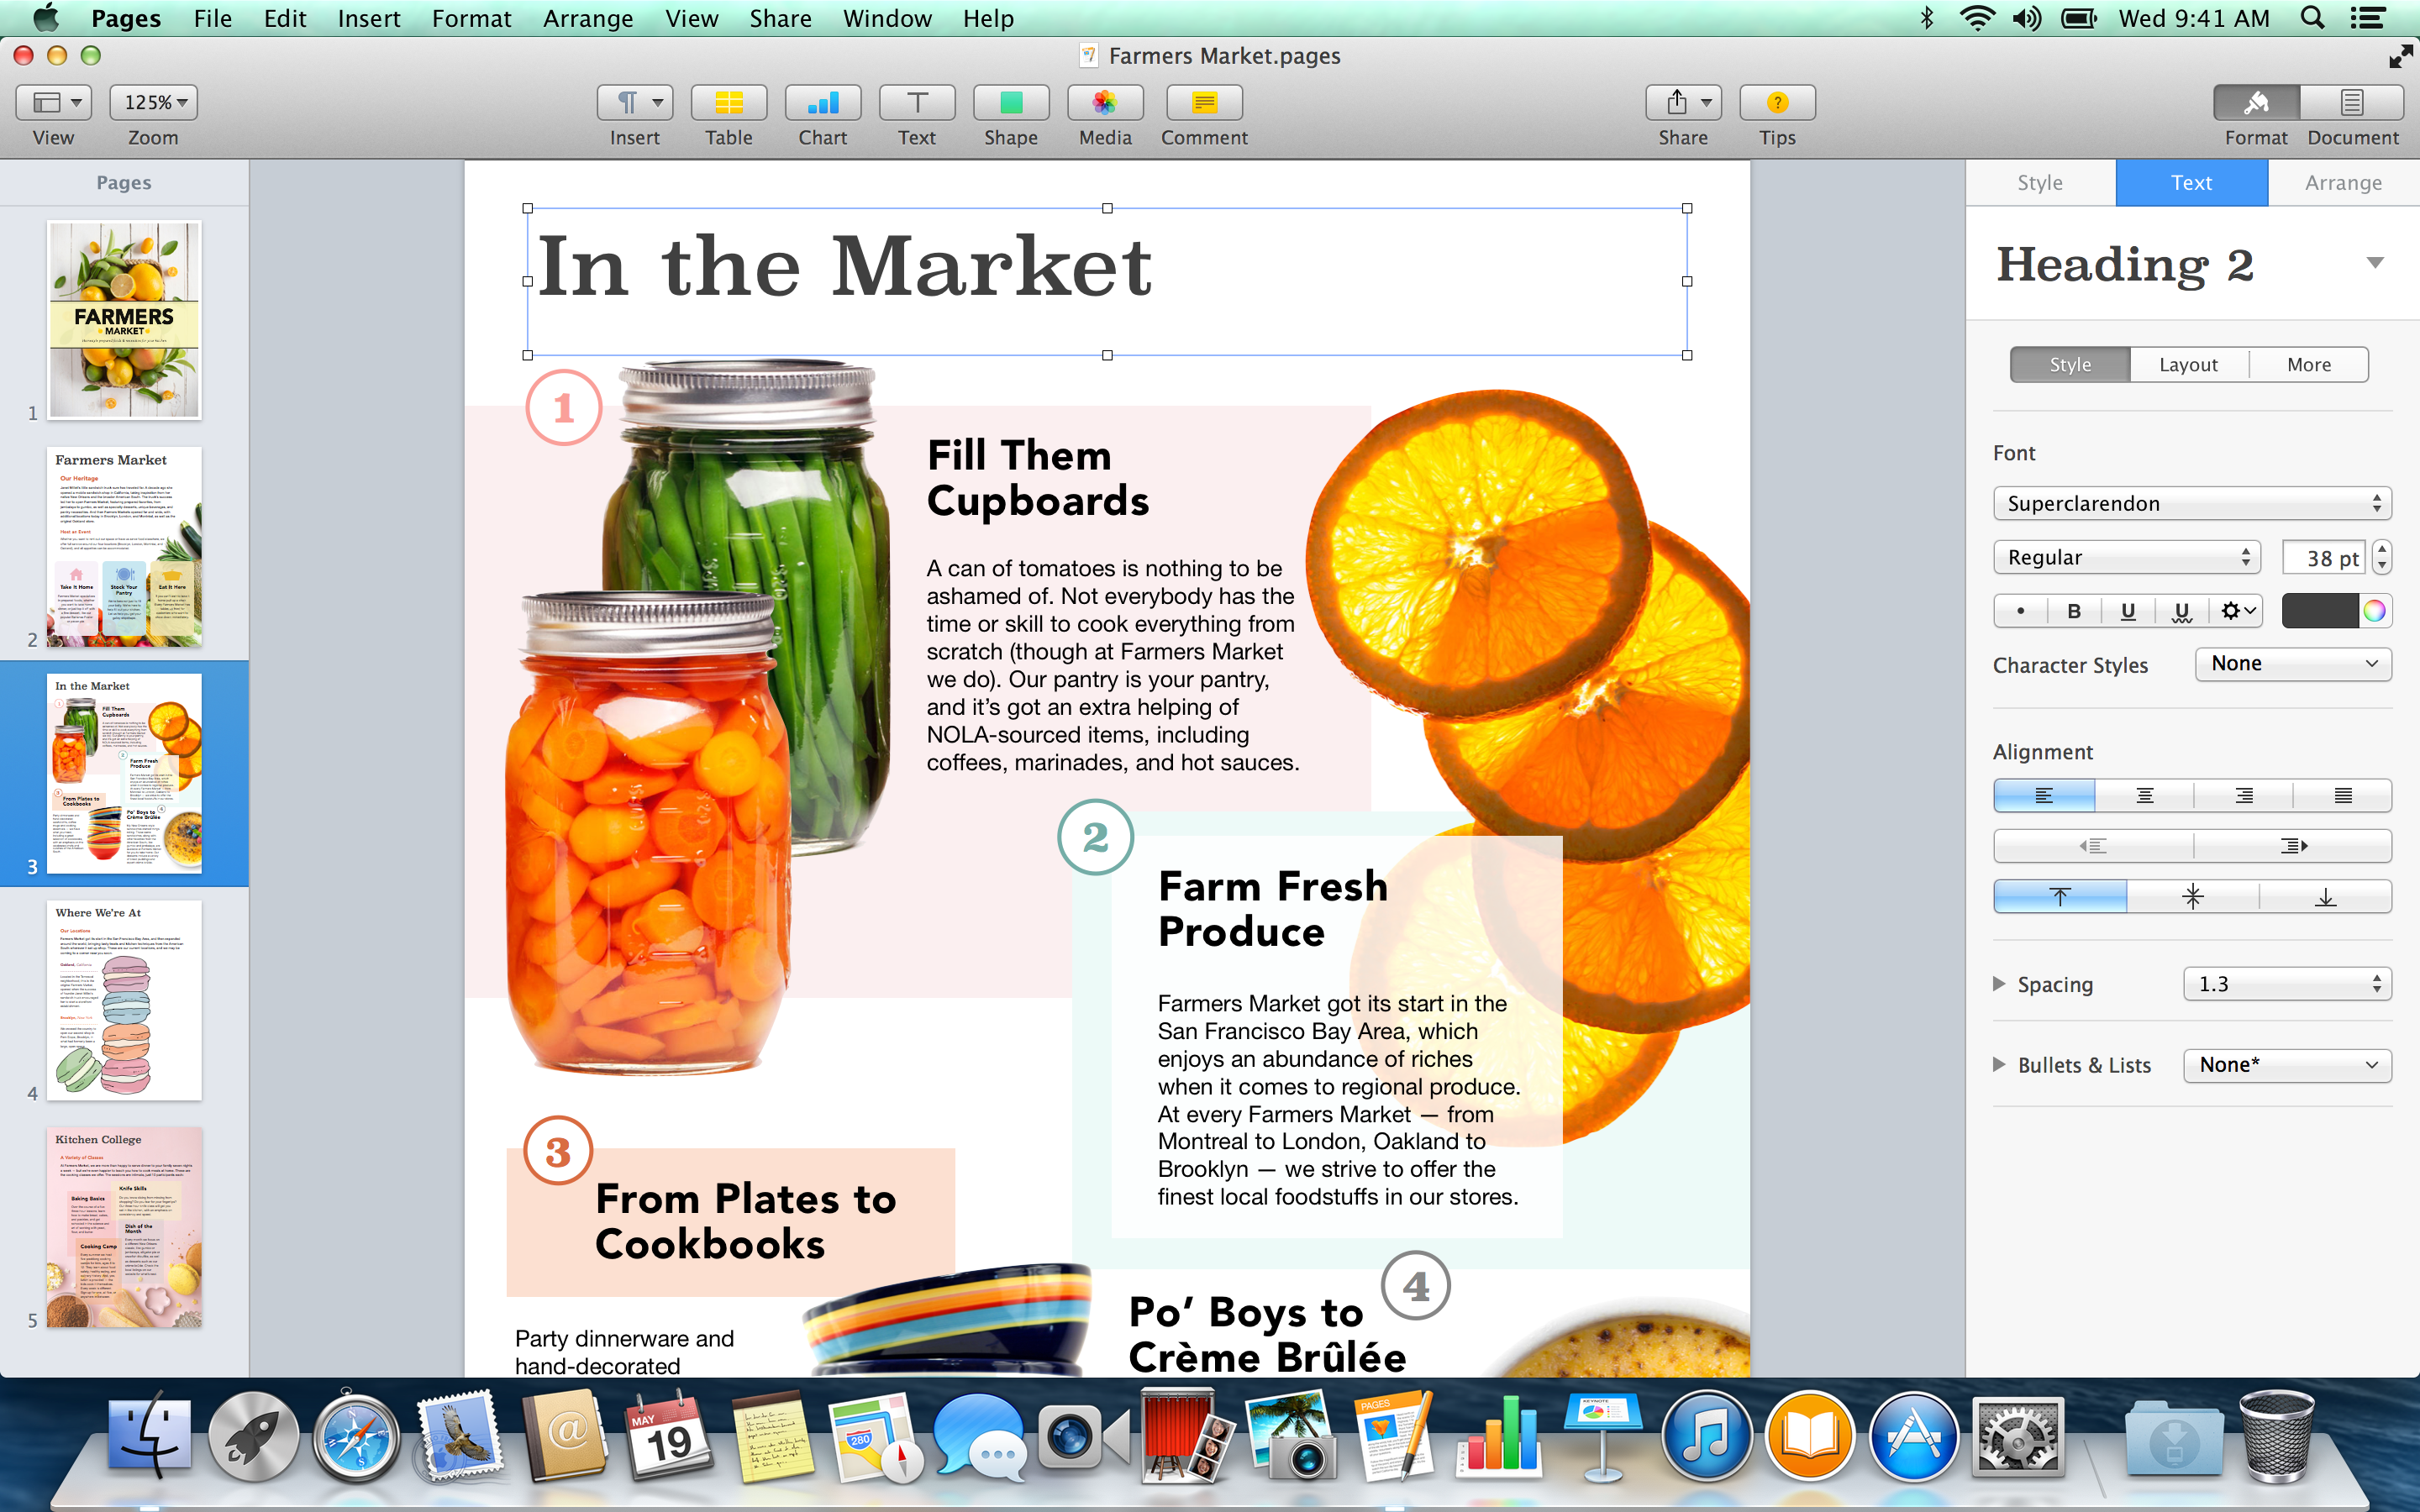Align text to middle vertically

[2193, 897]
